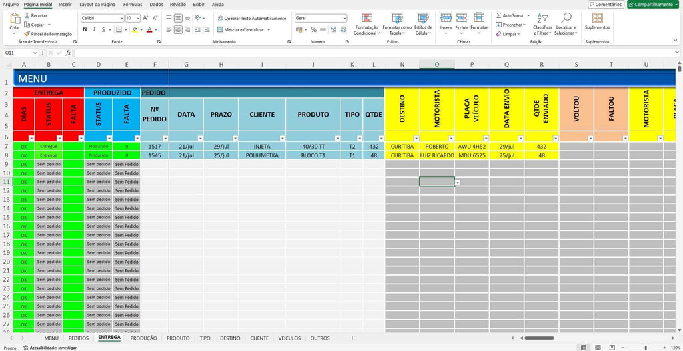683x351 pixels.
Task: Click the Pincel de Formatação icon
Action: click(27, 33)
